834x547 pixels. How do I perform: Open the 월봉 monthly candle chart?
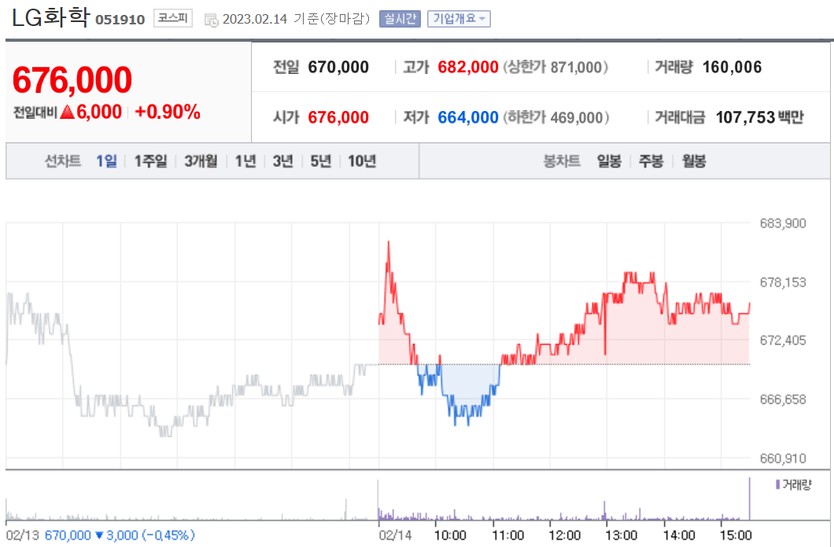click(x=694, y=161)
